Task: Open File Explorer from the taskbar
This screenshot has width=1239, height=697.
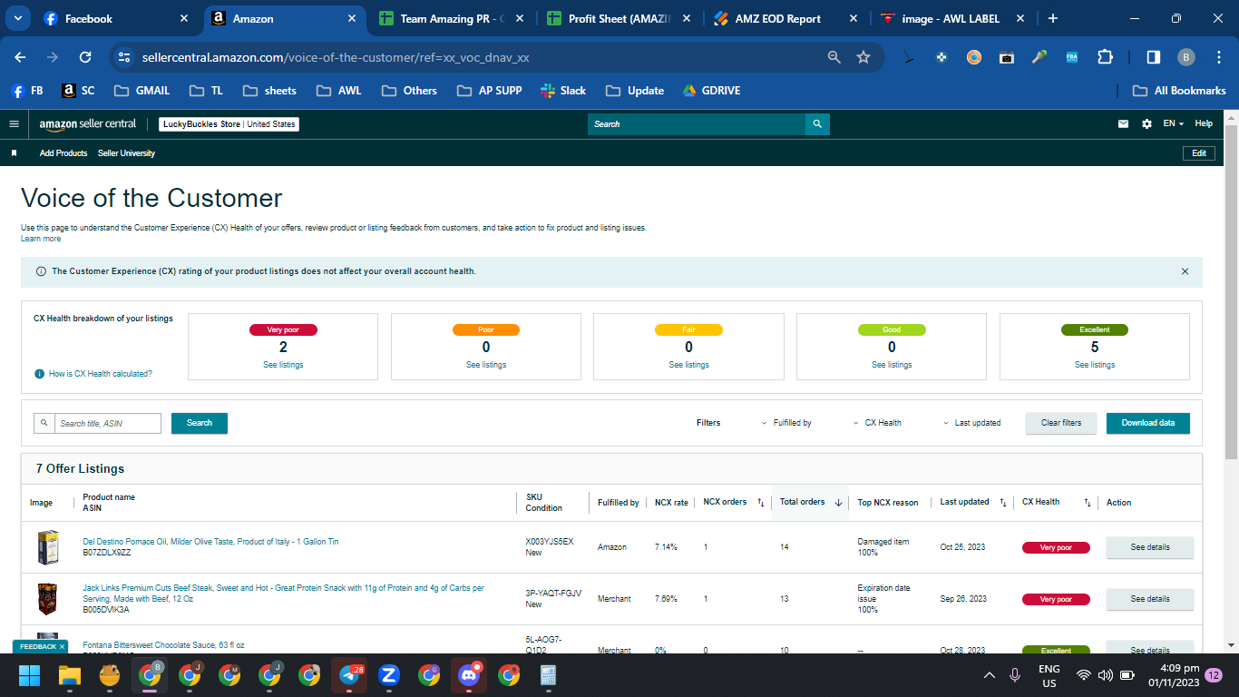Action: point(70,675)
